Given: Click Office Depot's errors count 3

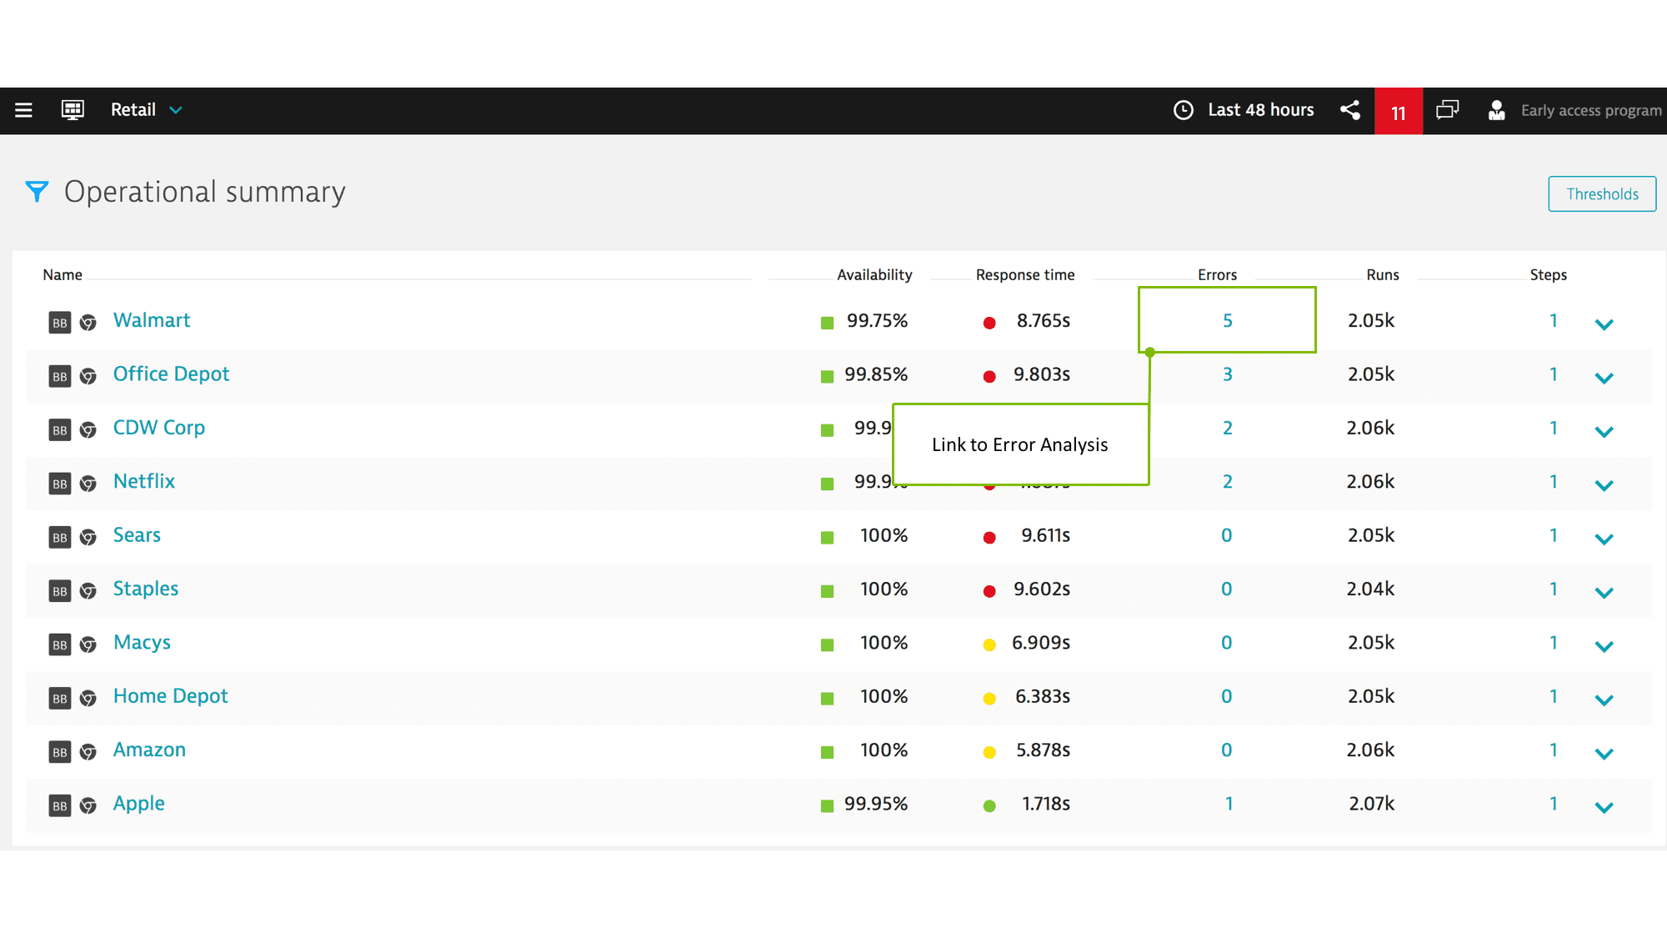Looking at the screenshot, I should pyautogui.click(x=1227, y=374).
